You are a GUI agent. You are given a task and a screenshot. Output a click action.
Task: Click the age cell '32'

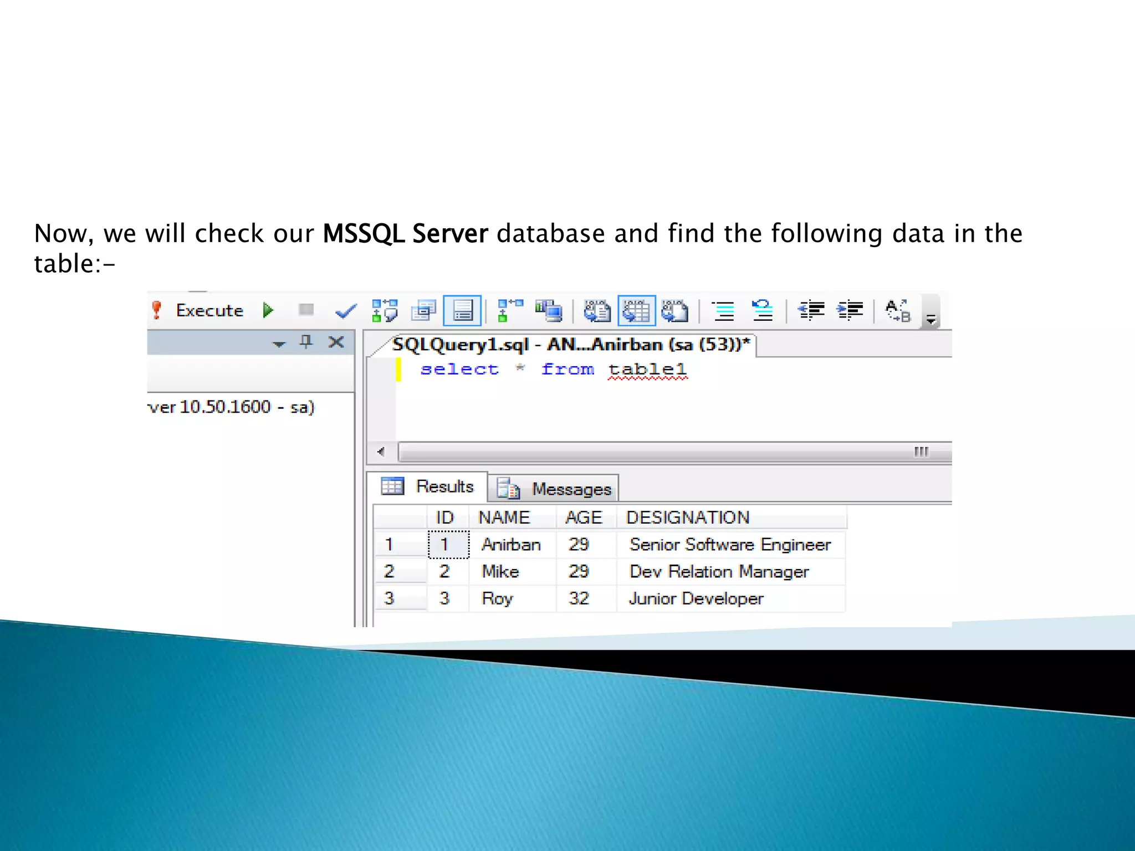point(586,598)
